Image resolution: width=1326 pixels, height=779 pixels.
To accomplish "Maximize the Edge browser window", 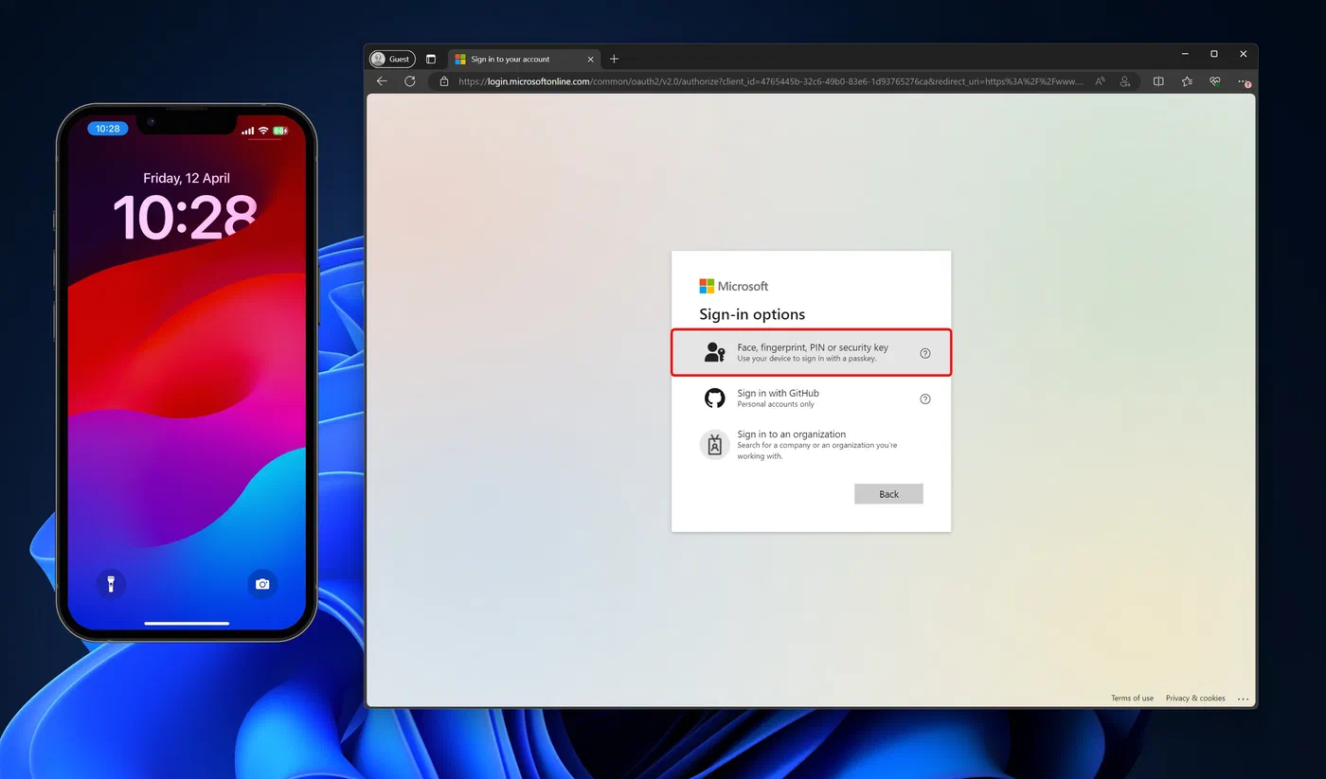I will 1214,54.
